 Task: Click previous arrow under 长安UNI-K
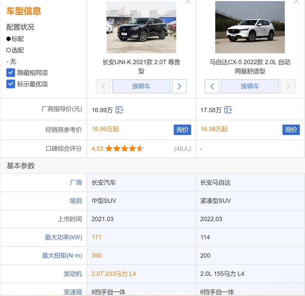[x=103, y=86]
